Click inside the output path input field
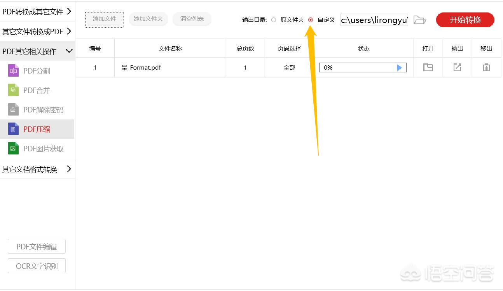The height and width of the screenshot is (291, 503). pos(373,20)
